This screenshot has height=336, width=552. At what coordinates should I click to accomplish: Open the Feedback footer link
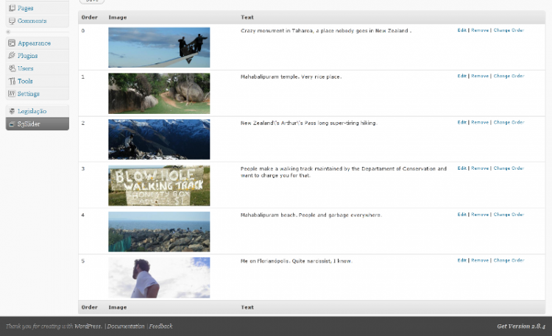pyautogui.click(x=161, y=326)
